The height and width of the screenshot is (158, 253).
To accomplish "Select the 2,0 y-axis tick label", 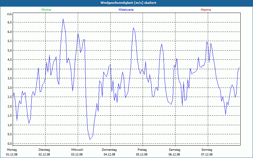I will 9,106.
